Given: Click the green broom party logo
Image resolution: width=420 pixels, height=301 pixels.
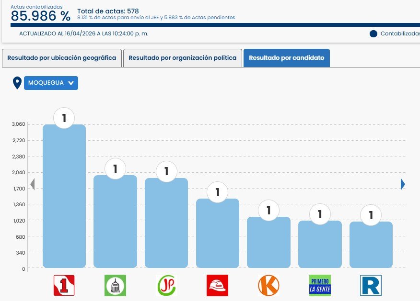Looking at the screenshot, I should (x=115, y=285).
